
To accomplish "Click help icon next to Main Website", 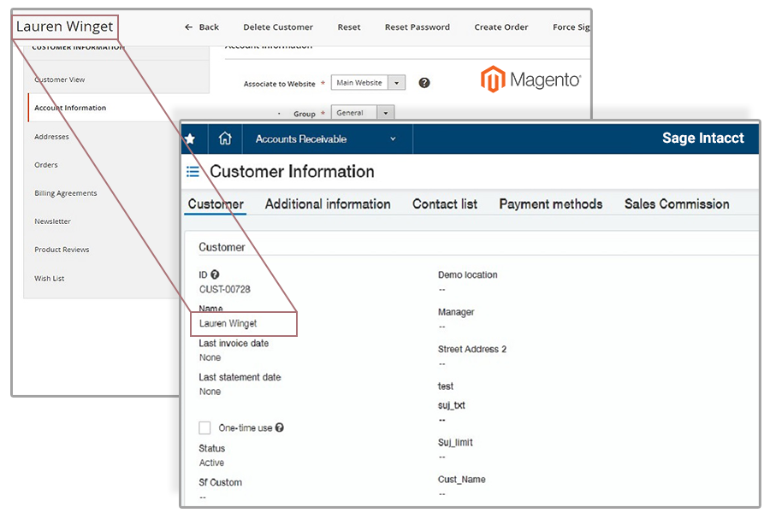I will pos(423,83).
